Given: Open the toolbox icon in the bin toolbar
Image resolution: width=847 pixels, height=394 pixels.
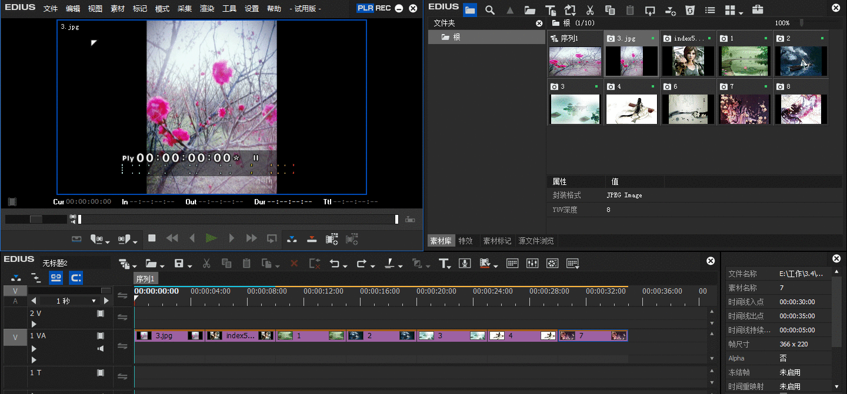Looking at the screenshot, I should pyautogui.click(x=758, y=10).
